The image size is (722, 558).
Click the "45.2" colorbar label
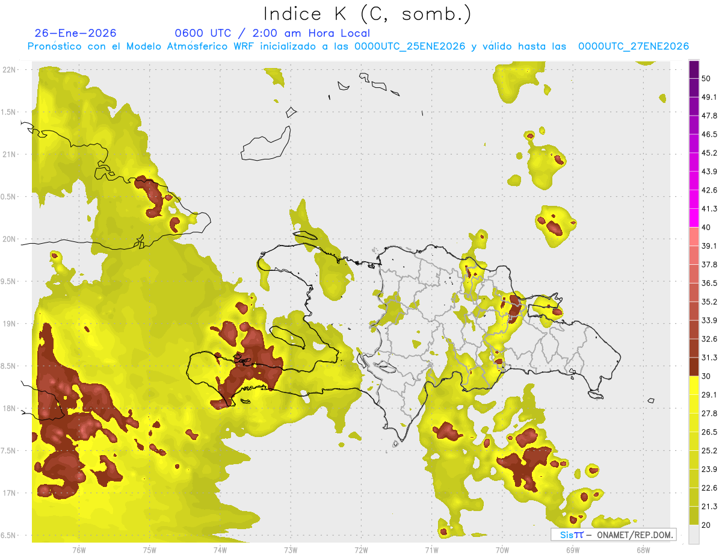coord(709,153)
